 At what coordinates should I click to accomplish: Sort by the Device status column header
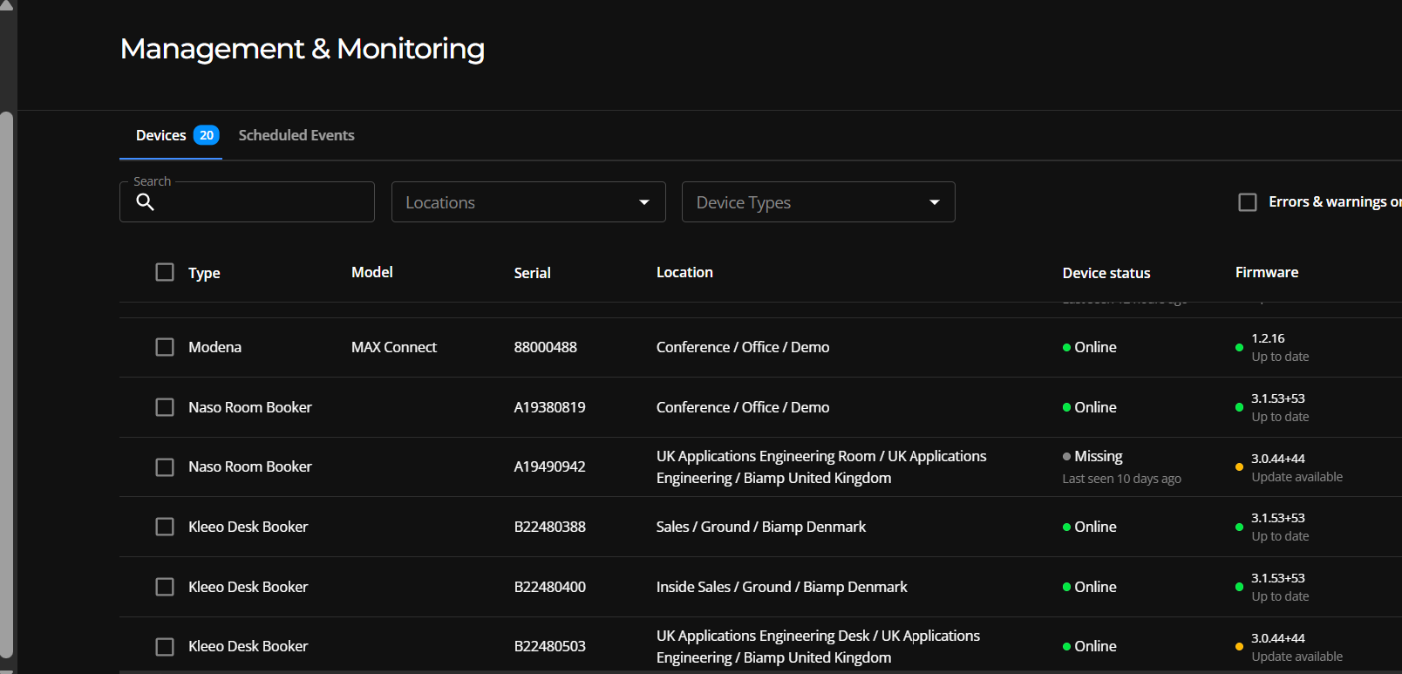tap(1106, 273)
